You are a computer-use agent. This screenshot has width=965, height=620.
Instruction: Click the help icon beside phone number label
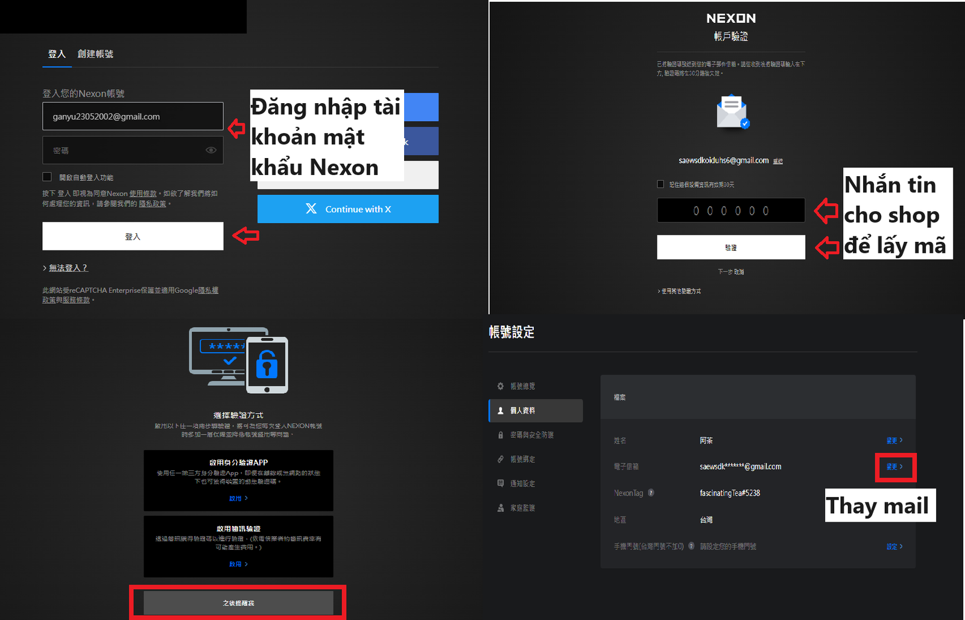click(691, 546)
